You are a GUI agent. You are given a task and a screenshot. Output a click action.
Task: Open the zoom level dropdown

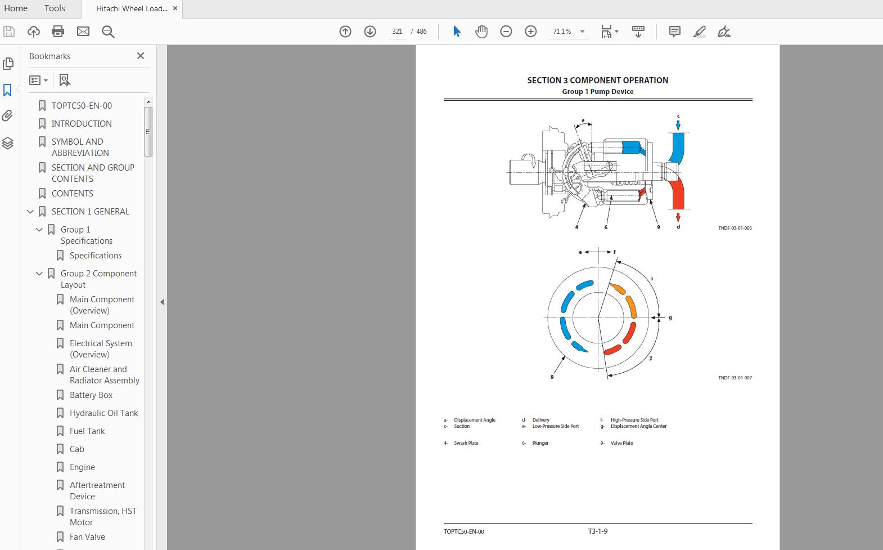click(582, 32)
